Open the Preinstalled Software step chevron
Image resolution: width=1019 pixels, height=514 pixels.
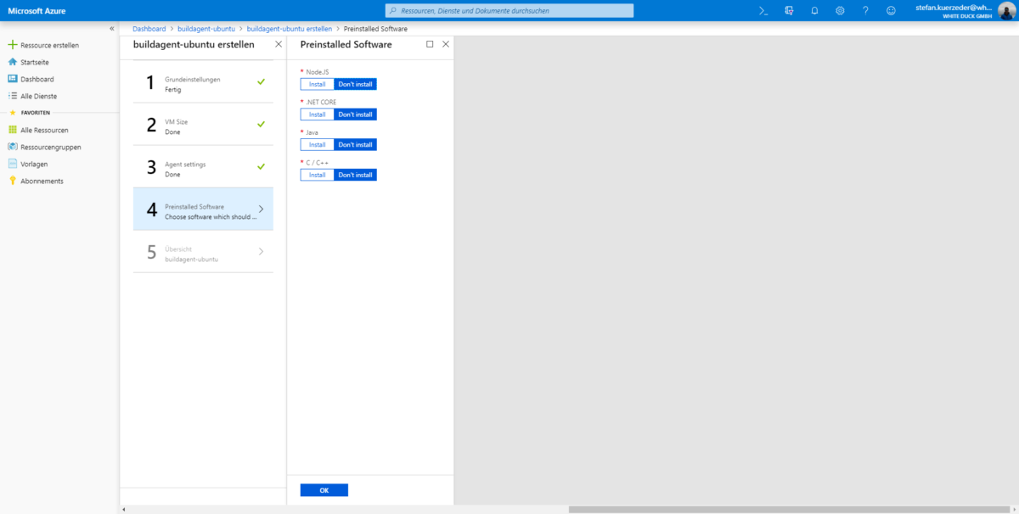coord(262,209)
